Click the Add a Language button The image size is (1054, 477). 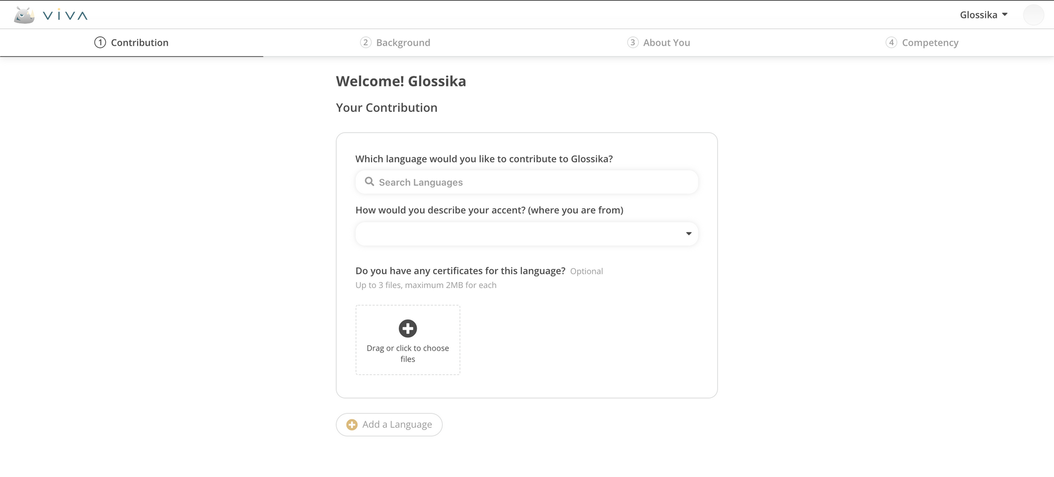pos(389,424)
